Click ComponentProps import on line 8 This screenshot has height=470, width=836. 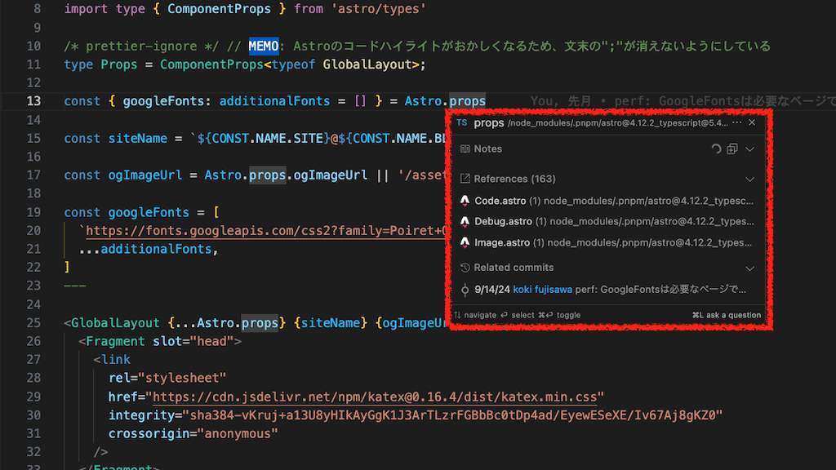coord(219,9)
